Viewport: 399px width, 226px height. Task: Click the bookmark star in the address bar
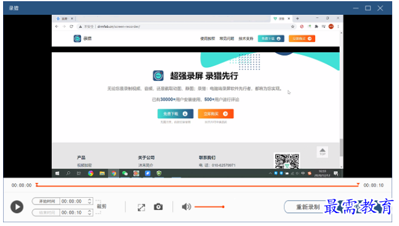tap(293, 26)
